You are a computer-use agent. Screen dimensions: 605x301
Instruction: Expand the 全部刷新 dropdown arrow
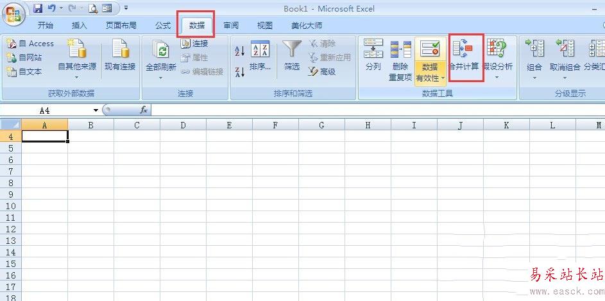click(x=161, y=78)
